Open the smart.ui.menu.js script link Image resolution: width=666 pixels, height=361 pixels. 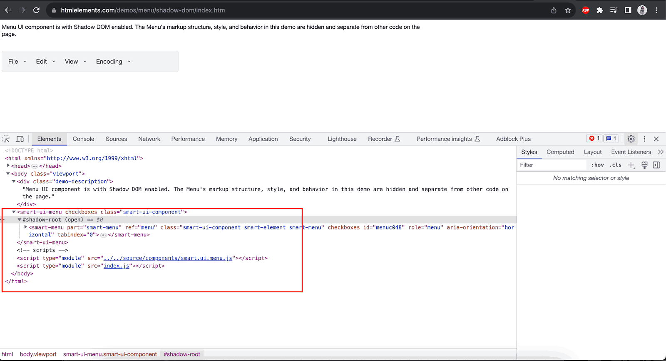(168, 258)
